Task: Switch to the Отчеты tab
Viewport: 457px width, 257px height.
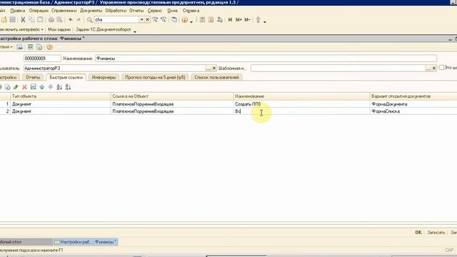Action: click(x=33, y=78)
